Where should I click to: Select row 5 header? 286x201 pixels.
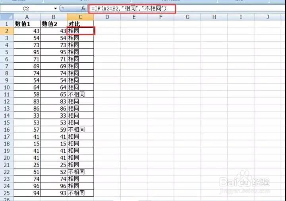(x=7, y=52)
